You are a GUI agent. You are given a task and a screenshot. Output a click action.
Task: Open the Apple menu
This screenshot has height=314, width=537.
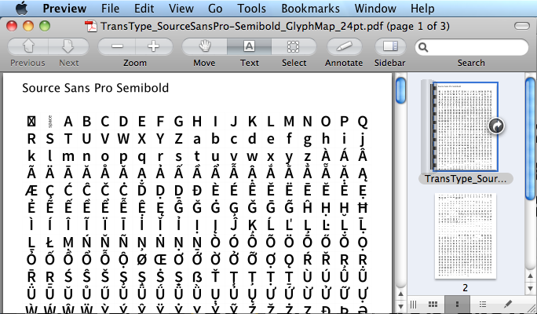coord(21,8)
